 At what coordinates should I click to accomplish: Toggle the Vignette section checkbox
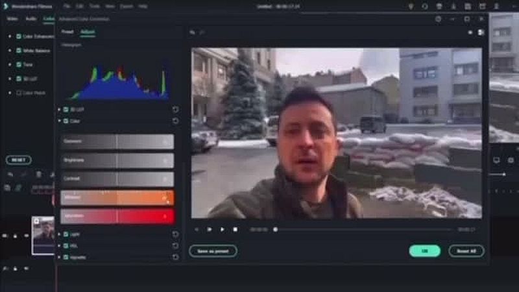tap(66, 257)
